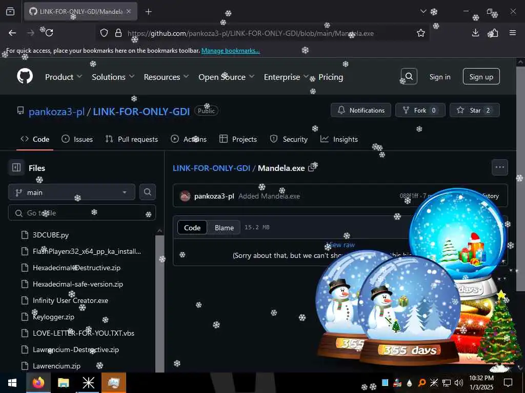525x393 pixels.
Task: Open 3DCUBE.py in file tree
Action: point(51,235)
